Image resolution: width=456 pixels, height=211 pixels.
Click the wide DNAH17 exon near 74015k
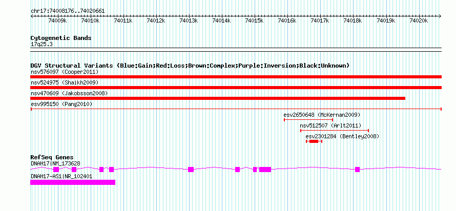pyautogui.click(x=265, y=170)
